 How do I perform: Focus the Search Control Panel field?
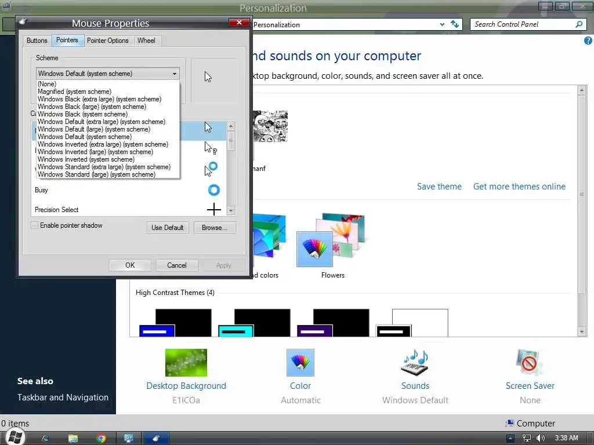[523, 24]
